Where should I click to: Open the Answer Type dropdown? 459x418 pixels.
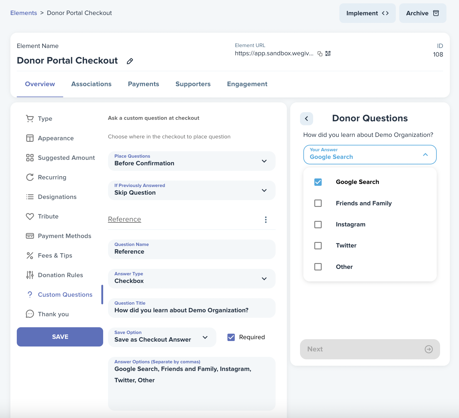point(192,279)
